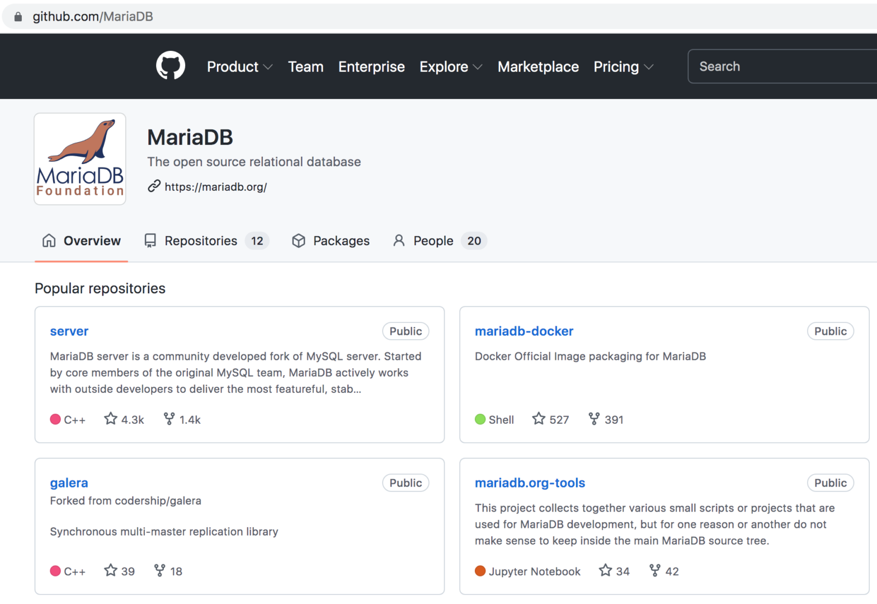Click the 527 stars count on mariadb-docker
The image size is (877, 604).
click(559, 420)
